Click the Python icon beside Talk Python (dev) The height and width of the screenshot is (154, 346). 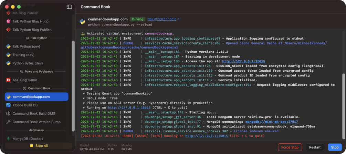coord(8,47)
